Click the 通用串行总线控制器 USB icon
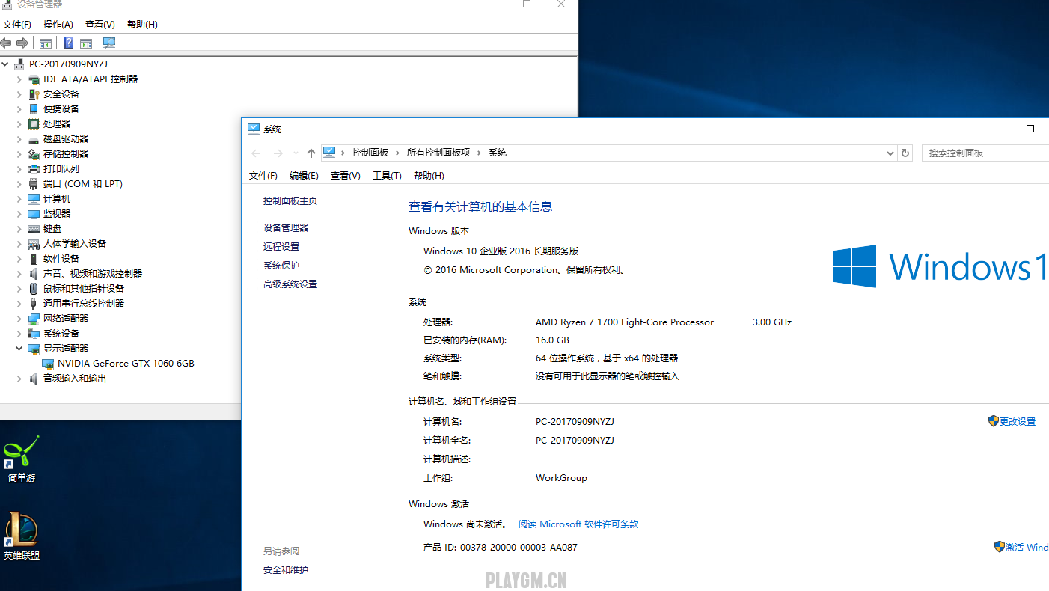The height and width of the screenshot is (591, 1049). tap(34, 304)
